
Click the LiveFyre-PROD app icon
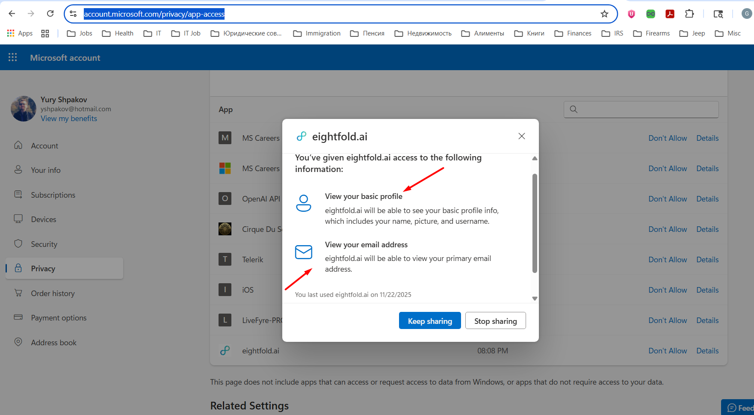tap(225, 320)
